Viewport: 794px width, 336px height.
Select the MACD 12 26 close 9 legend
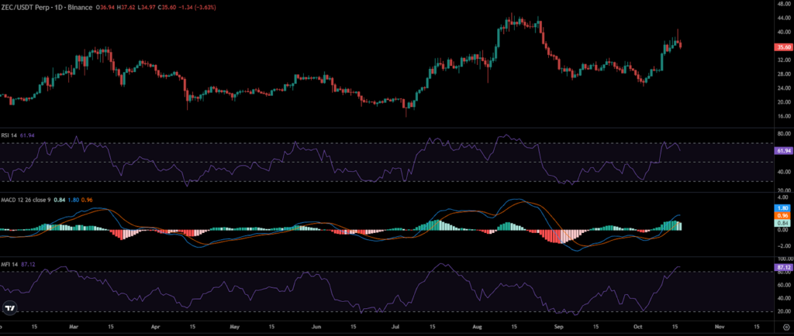(x=26, y=200)
